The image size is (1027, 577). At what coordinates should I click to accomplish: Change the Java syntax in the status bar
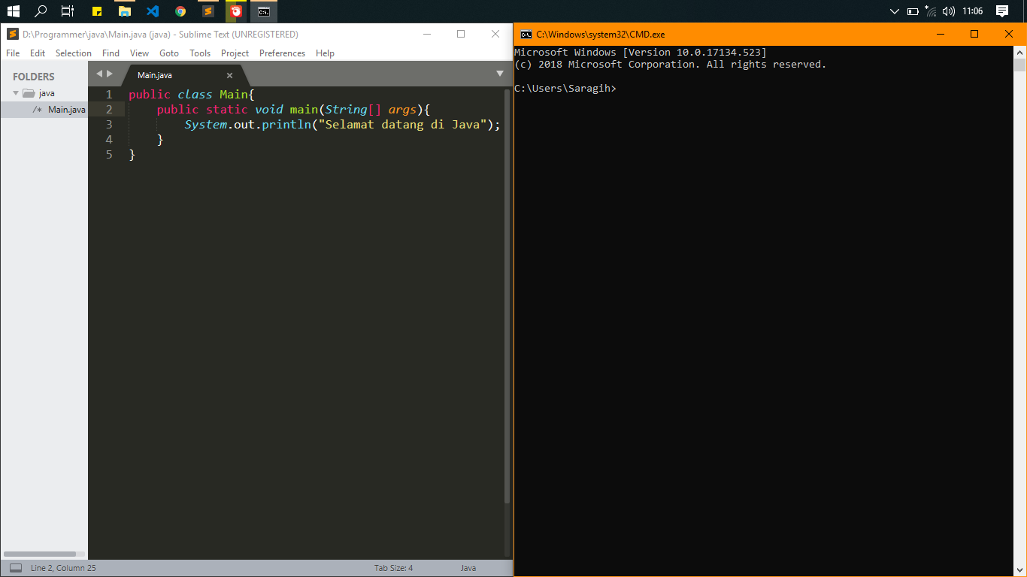tap(468, 568)
